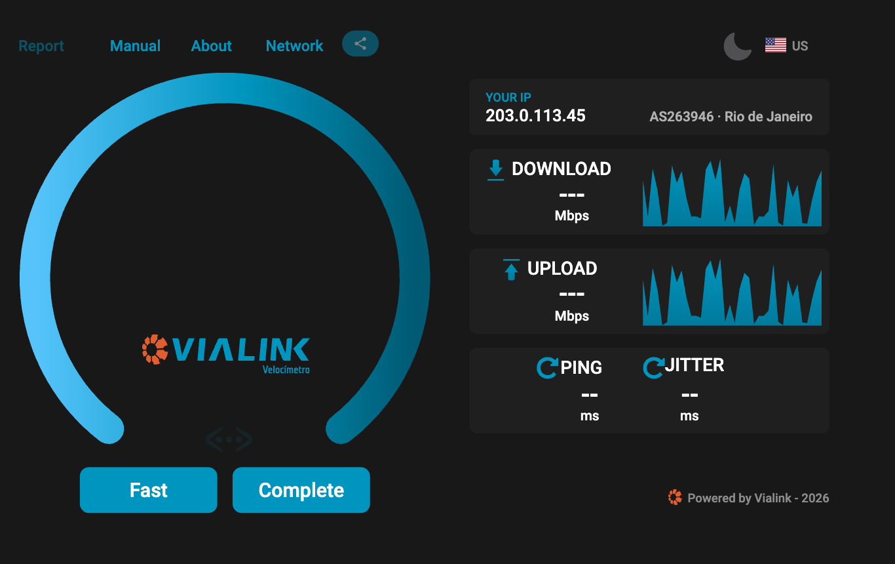Viewport: 895px width, 564px height.
Task: Toggle dark mode with moon icon
Action: pyautogui.click(x=738, y=46)
